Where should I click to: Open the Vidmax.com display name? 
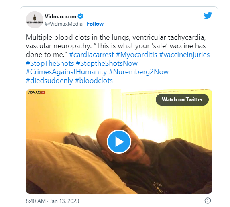tap(61, 16)
